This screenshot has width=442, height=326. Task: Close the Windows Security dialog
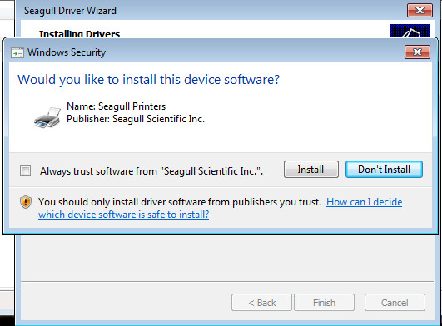click(418, 52)
